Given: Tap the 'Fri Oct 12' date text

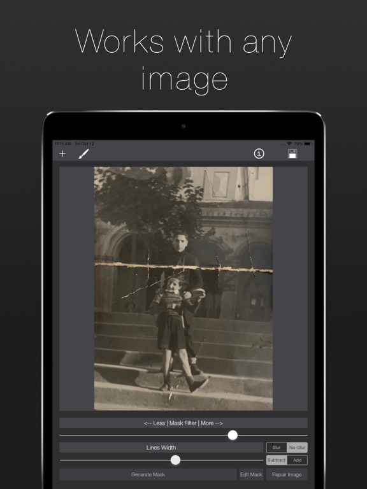Looking at the screenshot, I should click(x=85, y=144).
